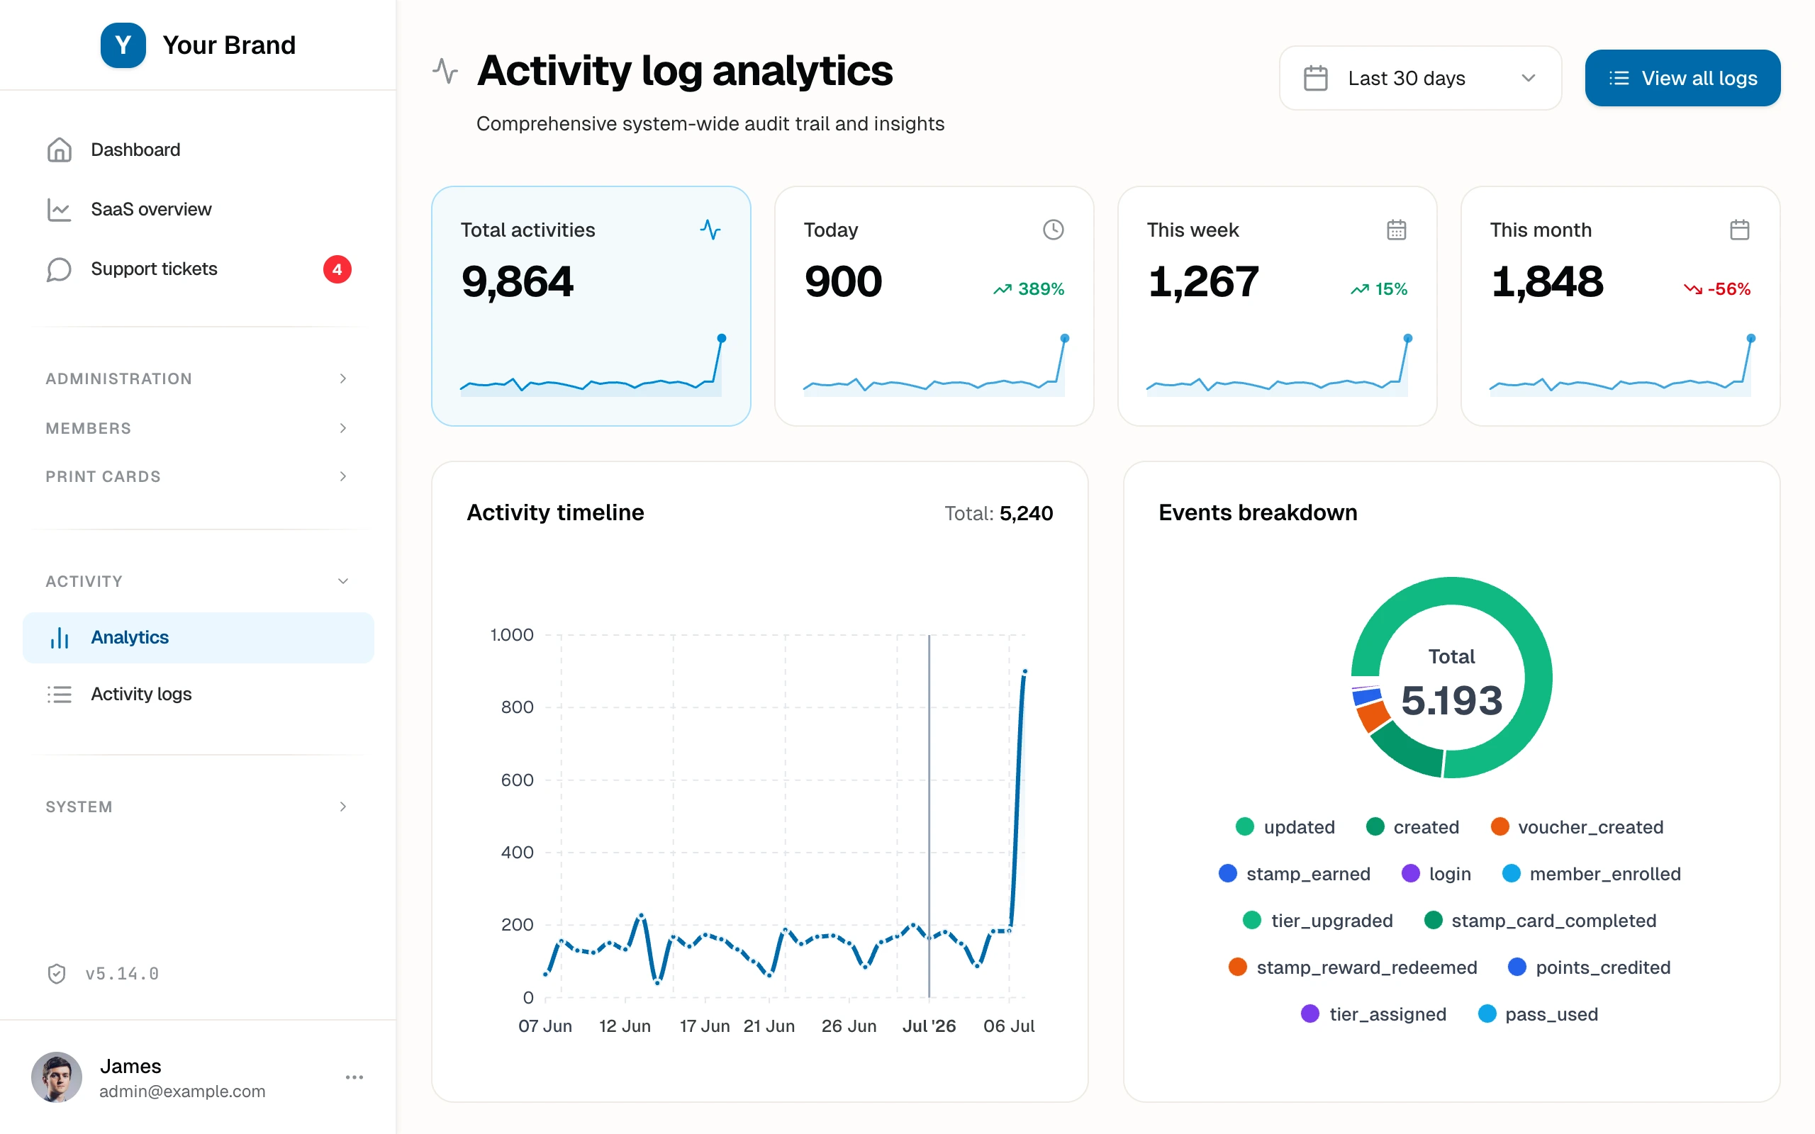
Task: Go to Dashboard
Action: tap(198, 150)
